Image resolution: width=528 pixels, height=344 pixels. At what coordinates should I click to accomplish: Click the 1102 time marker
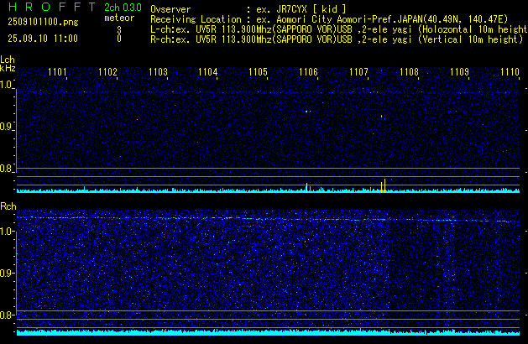[107, 72]
